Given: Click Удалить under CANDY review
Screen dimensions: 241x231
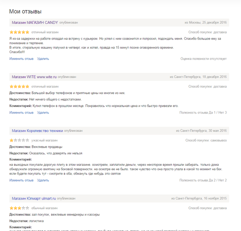Looking at the screenshot, I should [x=43, y=59].
